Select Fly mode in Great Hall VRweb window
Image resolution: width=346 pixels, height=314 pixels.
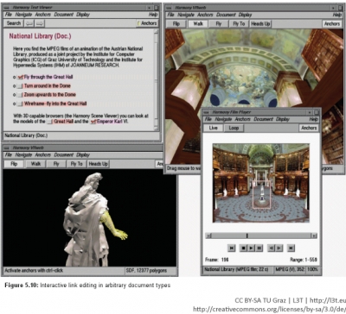coord(219,24)
